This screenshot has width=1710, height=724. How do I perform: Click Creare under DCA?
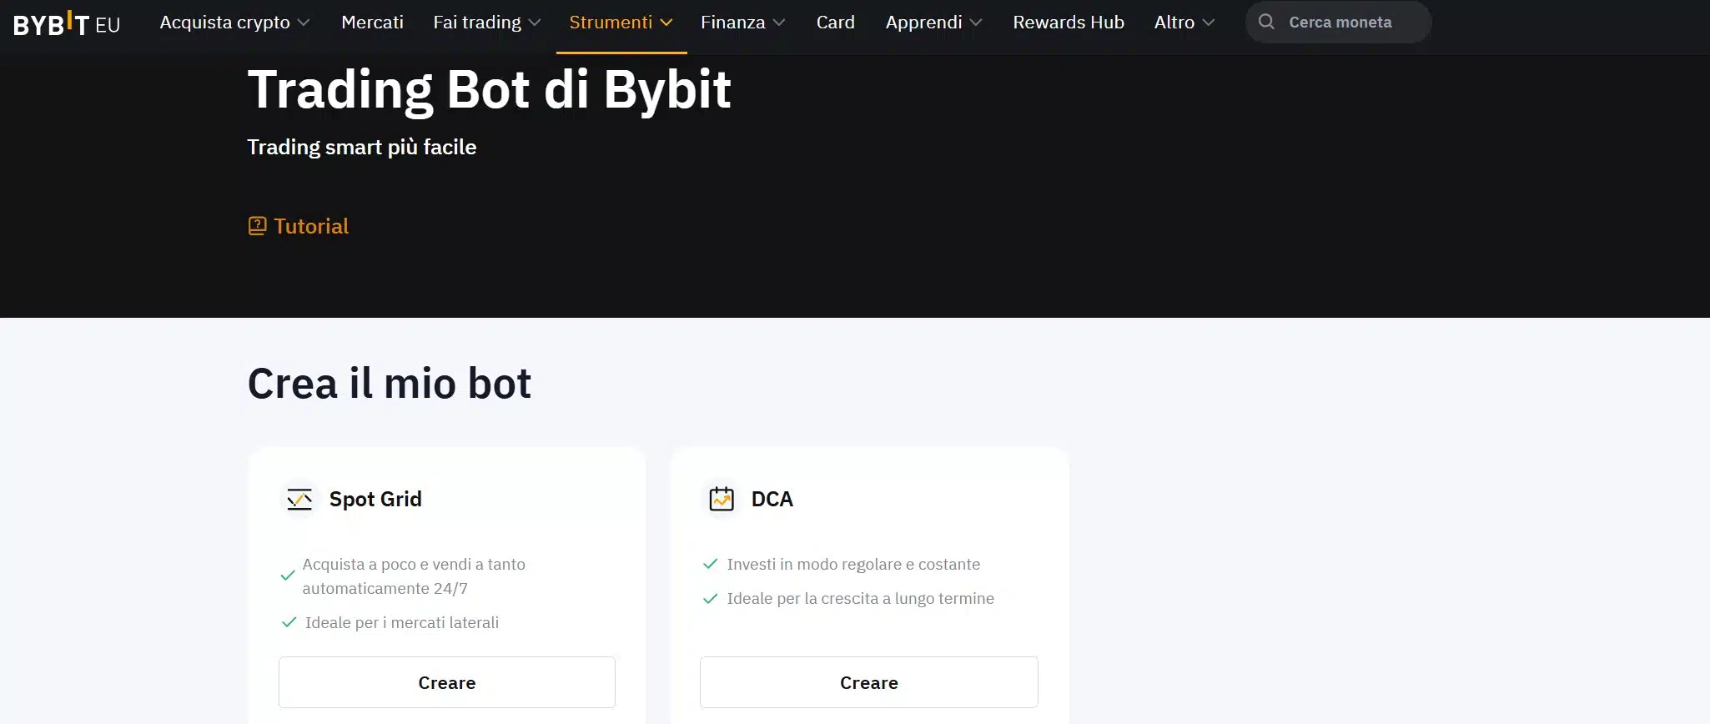(869, 682)
